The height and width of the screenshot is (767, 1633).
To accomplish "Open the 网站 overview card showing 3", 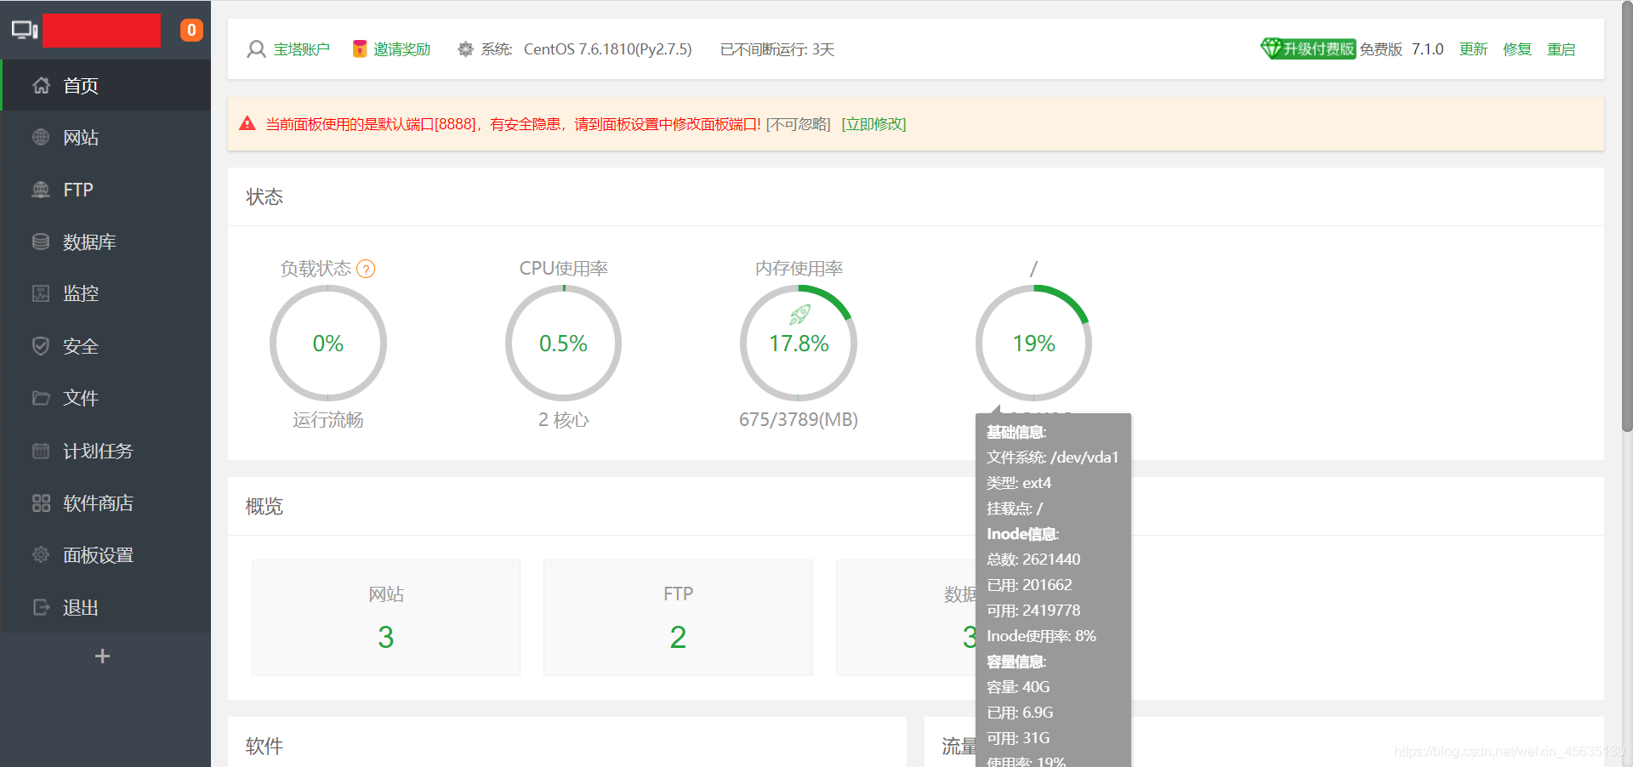I will click(386, 617).
